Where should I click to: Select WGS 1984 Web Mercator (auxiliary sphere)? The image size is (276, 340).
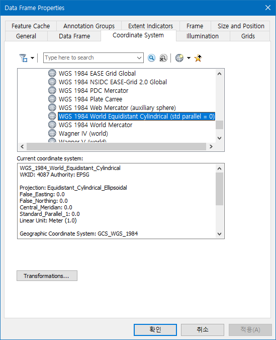click(117, 108)
